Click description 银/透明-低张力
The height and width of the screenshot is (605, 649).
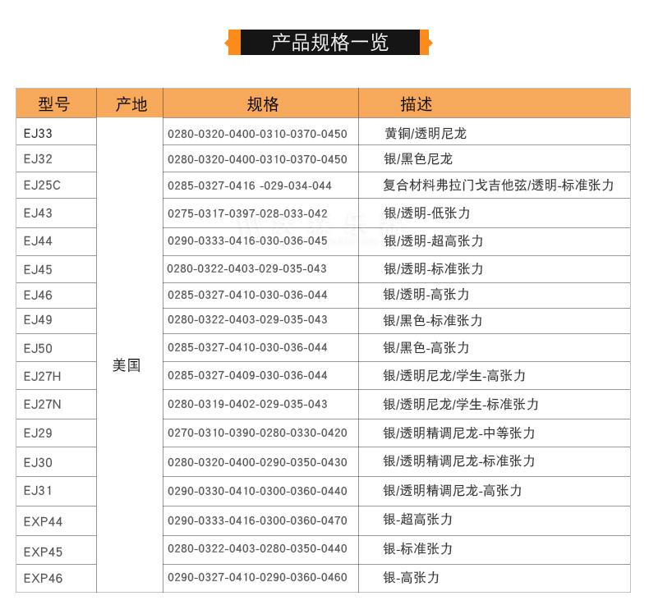[426, 213]
